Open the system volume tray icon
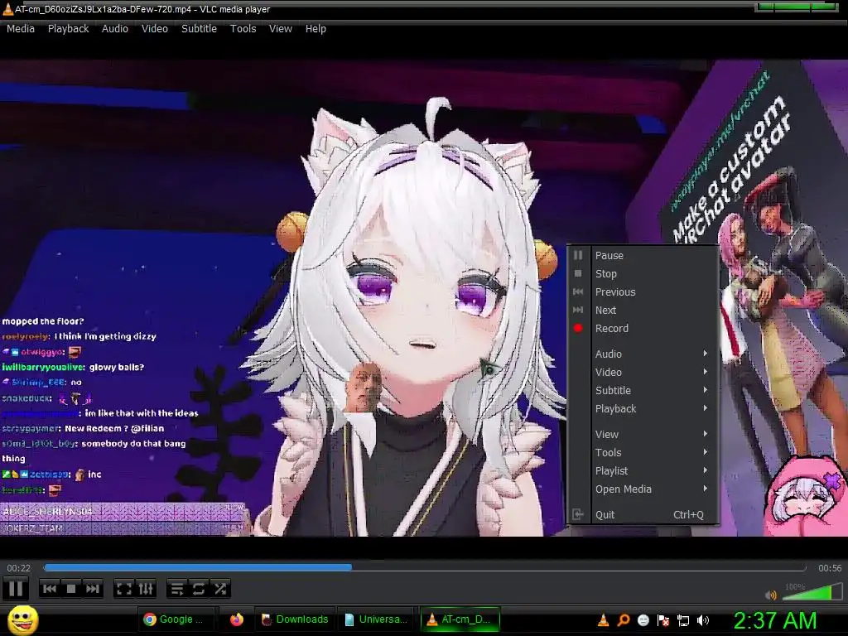This screenshot has height=636, width=848. tap(703, 620)
